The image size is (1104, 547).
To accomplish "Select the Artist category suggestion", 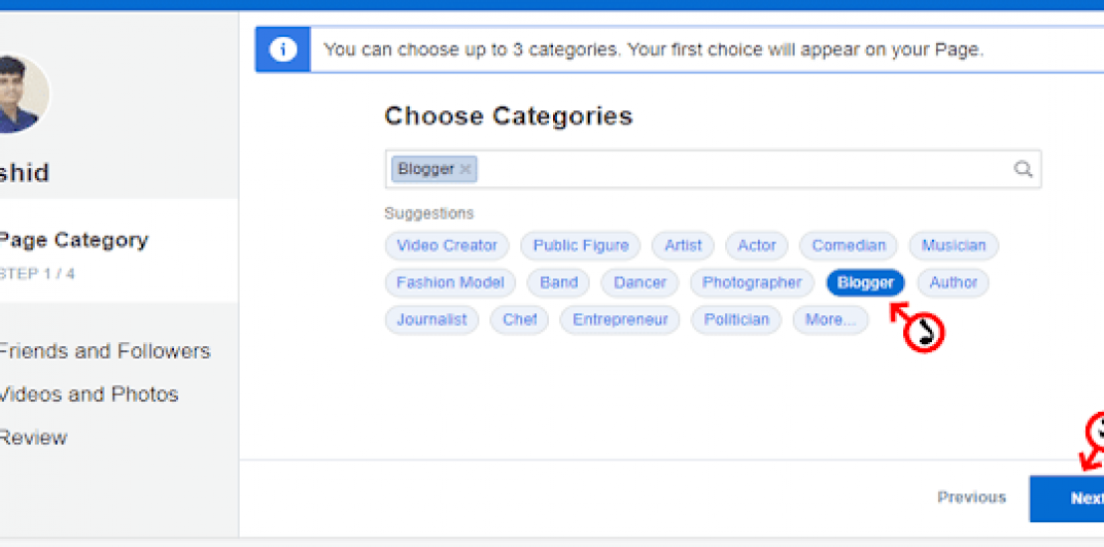I will pyautogui.click(x=683, y=246).
